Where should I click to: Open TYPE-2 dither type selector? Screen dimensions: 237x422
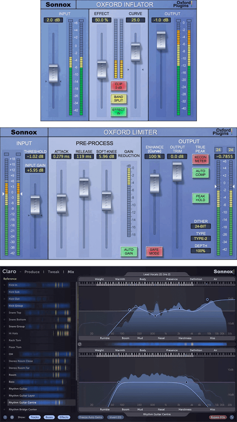coord(200,239)
